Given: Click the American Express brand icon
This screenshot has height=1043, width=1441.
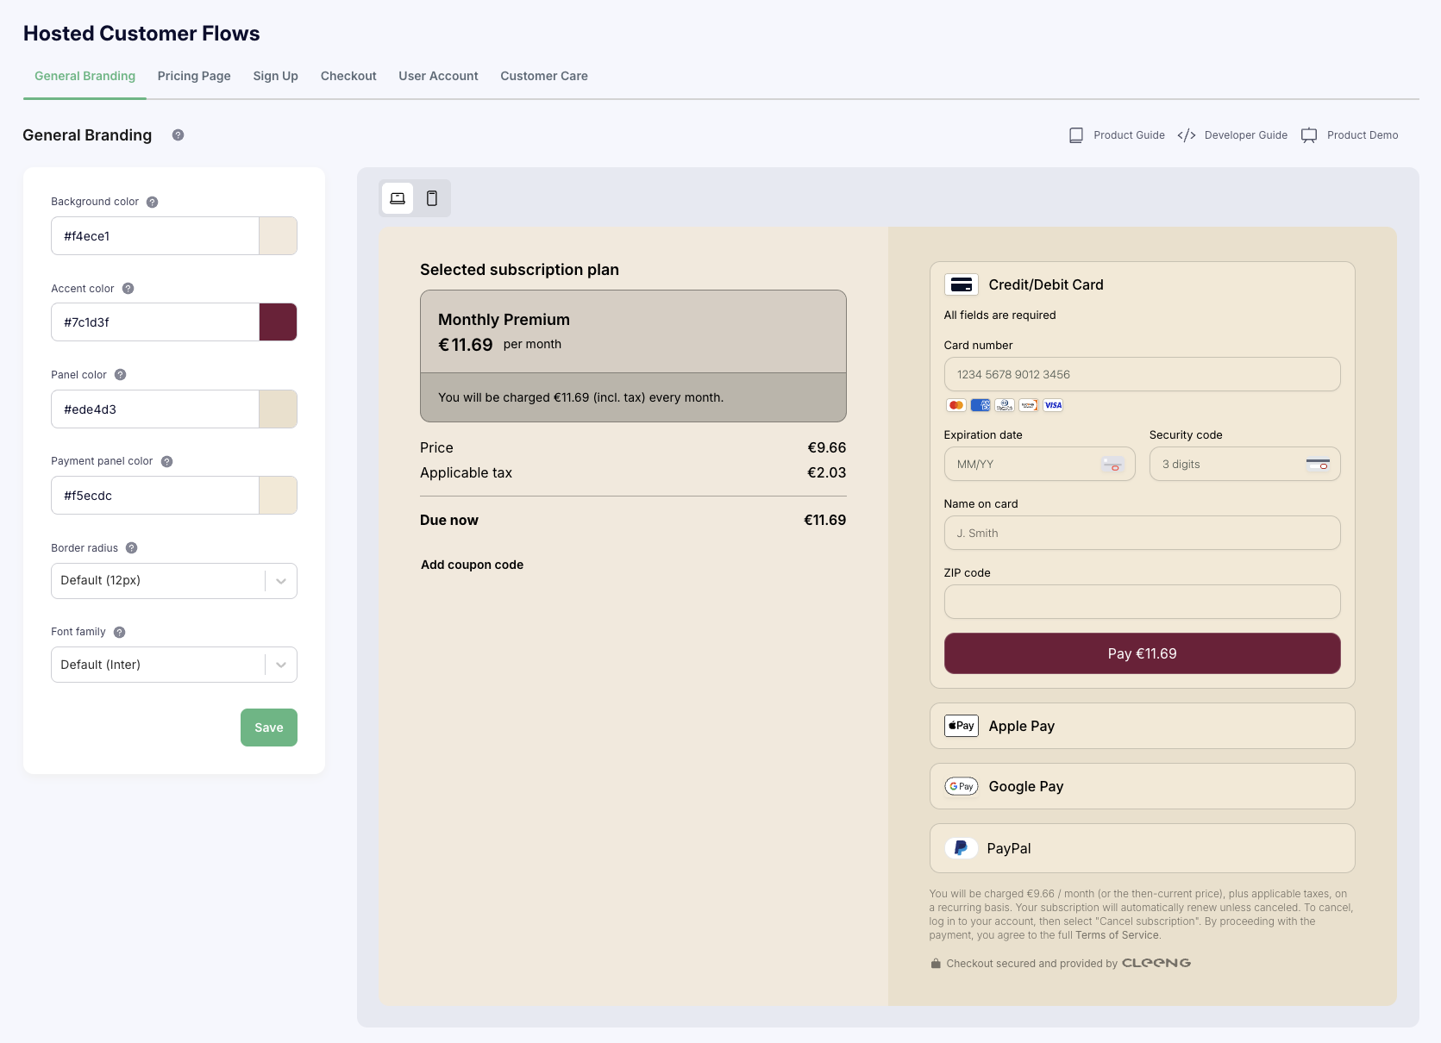Looking at the screenshot, I should [980, 405].
